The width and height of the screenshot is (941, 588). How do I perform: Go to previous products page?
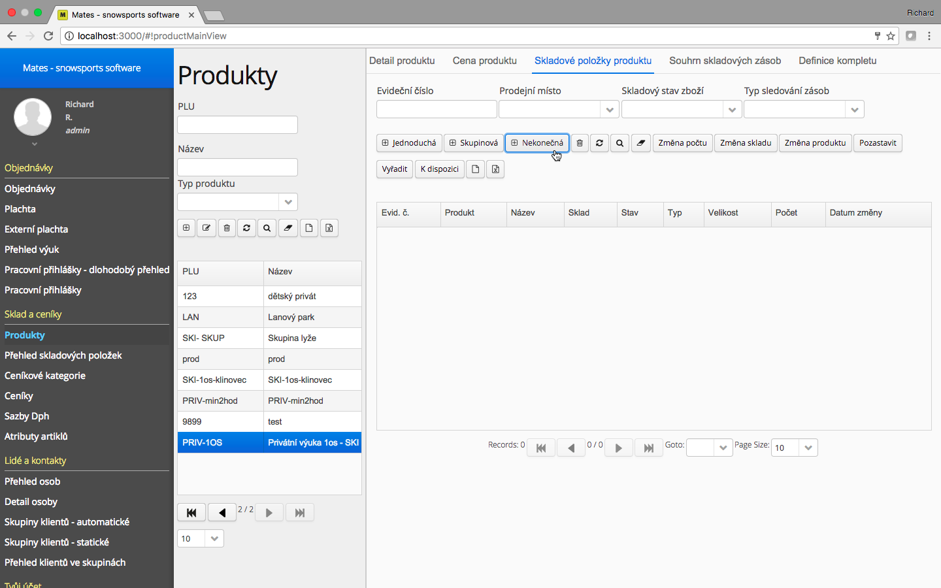(222, 513)
